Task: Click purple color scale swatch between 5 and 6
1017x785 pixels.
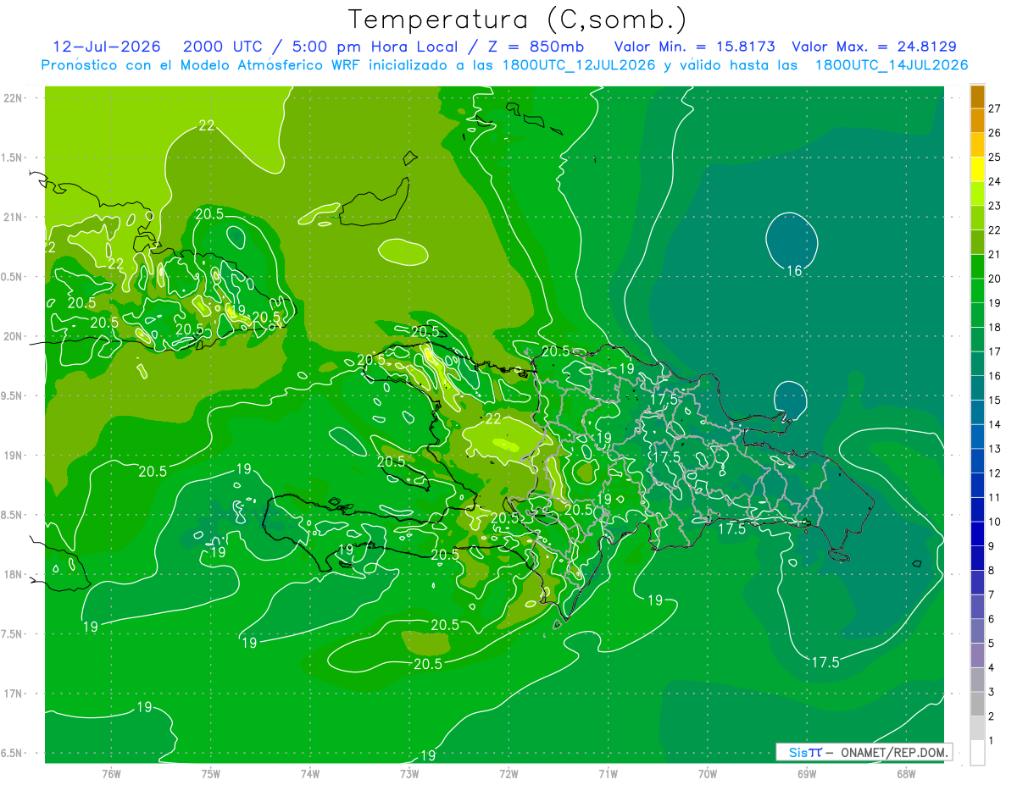Action: [977, 632]
